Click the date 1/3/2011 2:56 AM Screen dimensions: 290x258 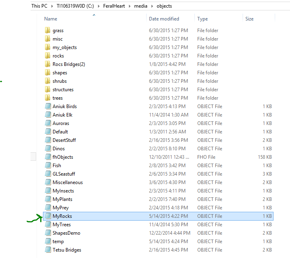tap(167, 131)
